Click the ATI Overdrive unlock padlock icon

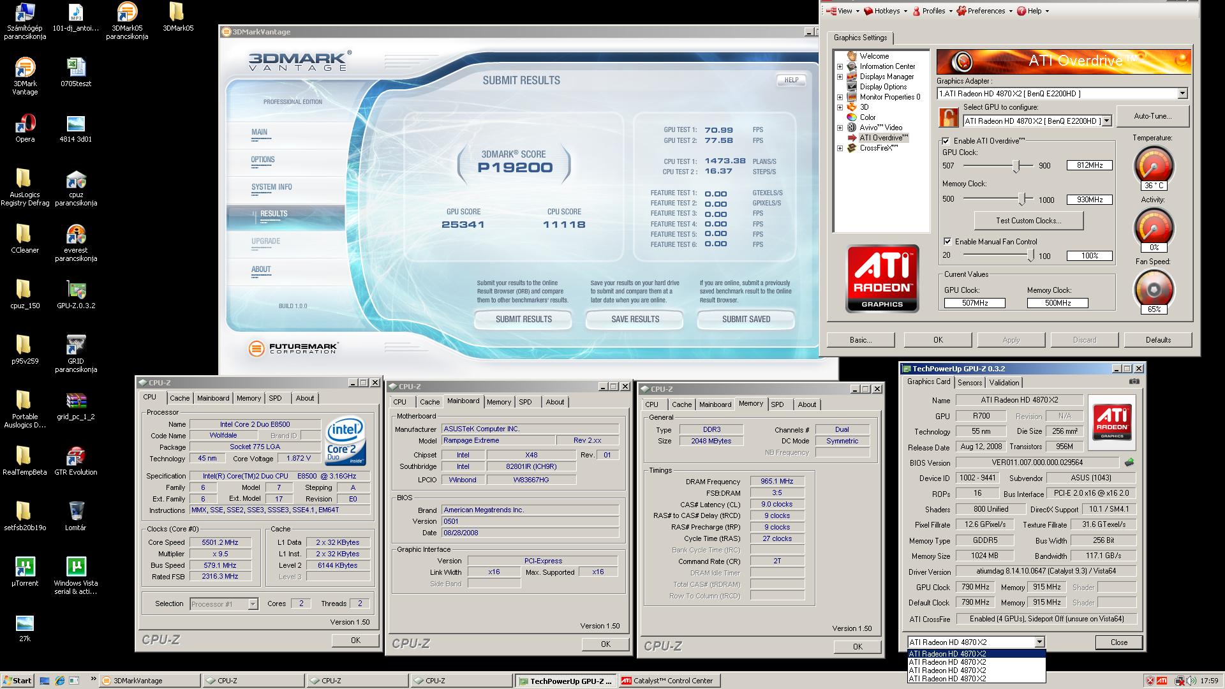(949, 117)
